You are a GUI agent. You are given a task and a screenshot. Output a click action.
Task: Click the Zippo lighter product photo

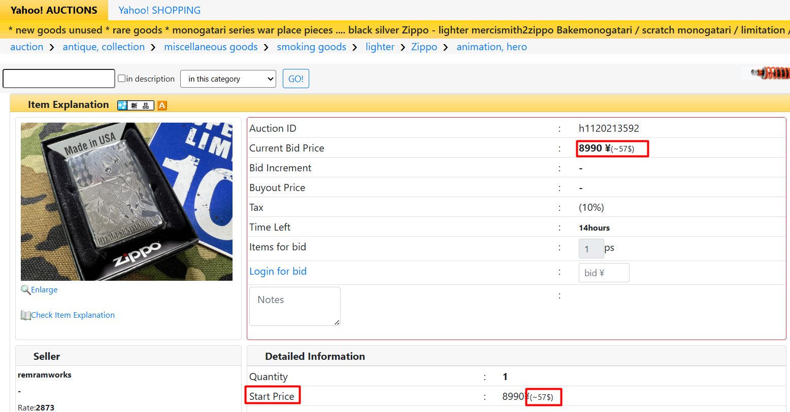pyautogui.click(x=126, y=202)
